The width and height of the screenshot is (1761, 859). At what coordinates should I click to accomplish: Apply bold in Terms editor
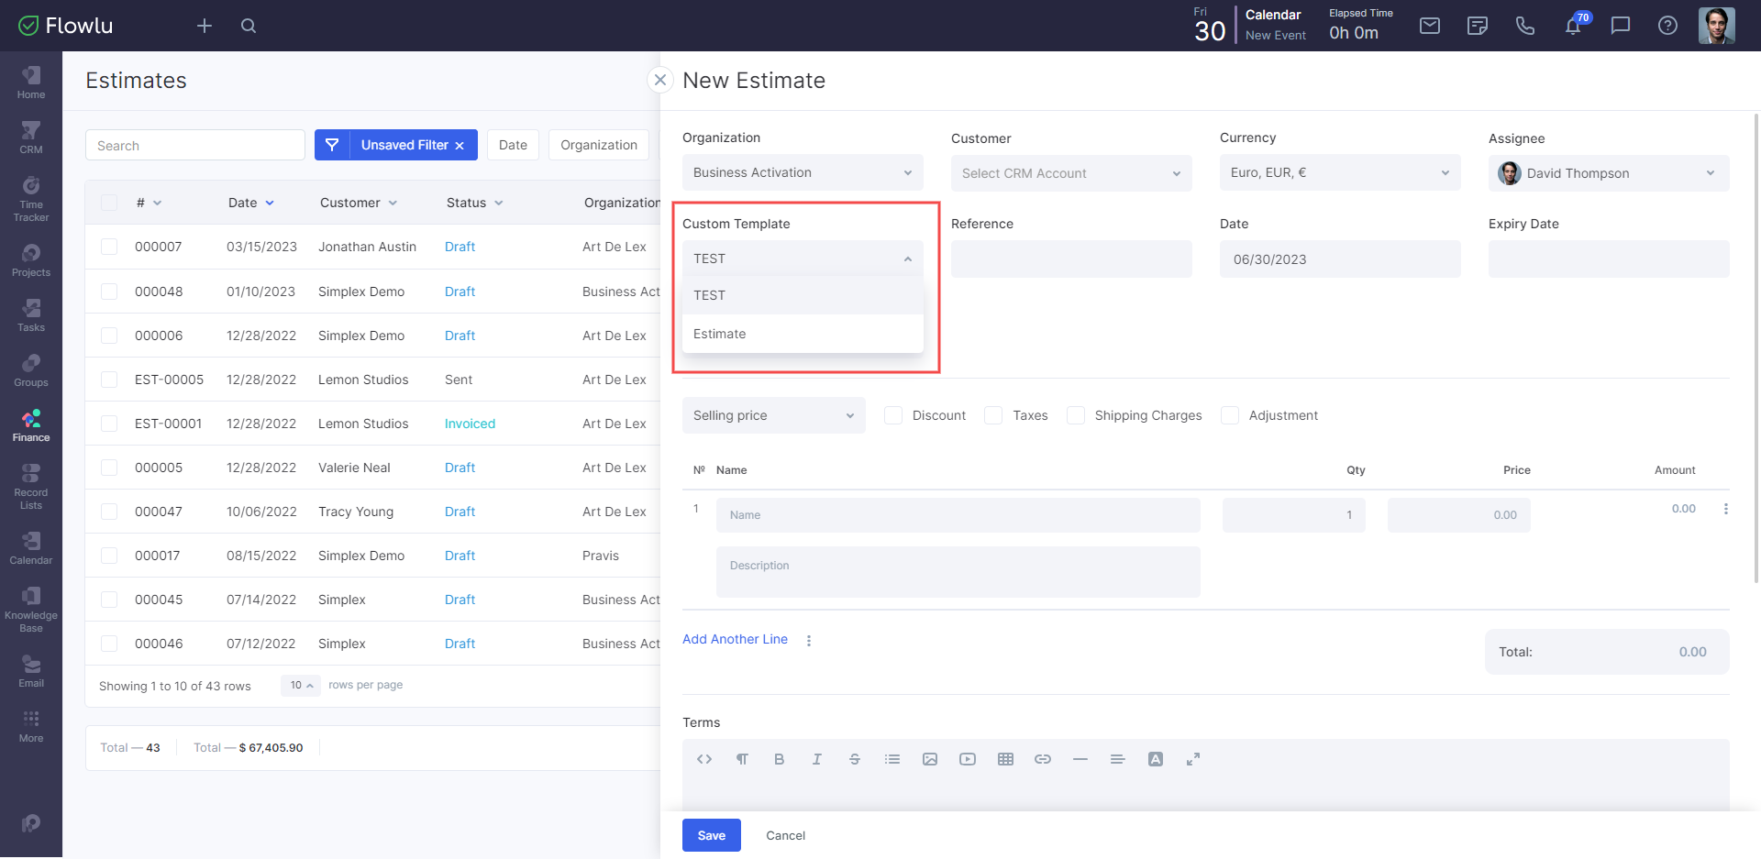click(x=780, y=759)
